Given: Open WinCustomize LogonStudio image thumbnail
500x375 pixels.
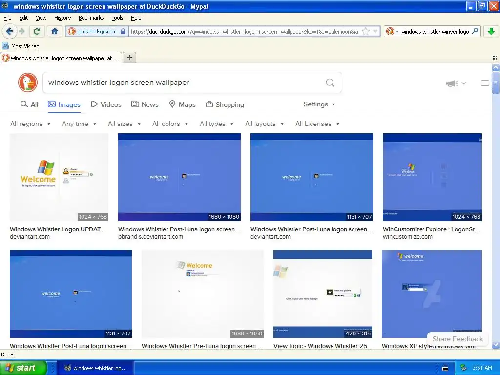Looking at the screenshot, I should pyautogui.click(x=432, y=177).
